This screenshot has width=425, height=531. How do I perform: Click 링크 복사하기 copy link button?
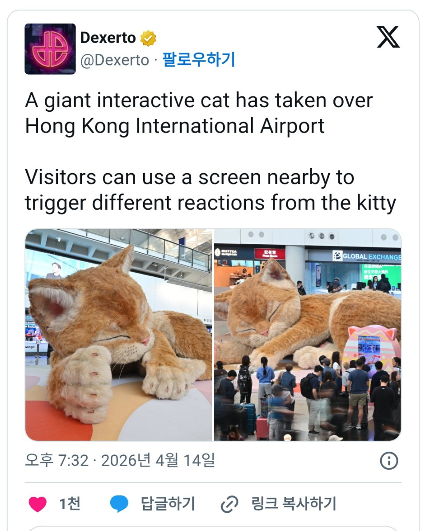click(x=293, y=503)
